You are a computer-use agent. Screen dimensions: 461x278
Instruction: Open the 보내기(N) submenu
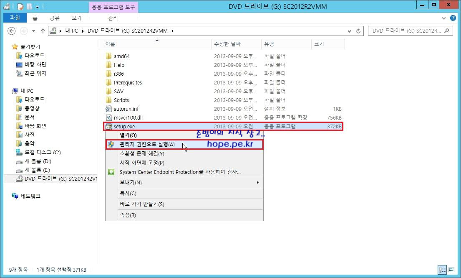184,183
